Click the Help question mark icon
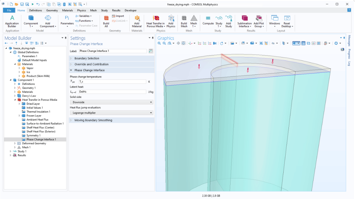355x199 pixels. pos(349,10)
